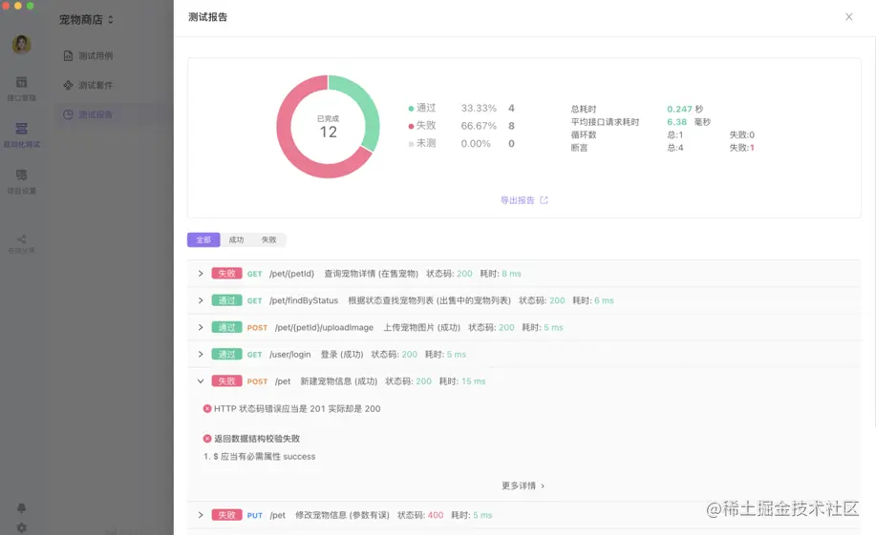Click the '$ 应当有必需属性 success' message

coord(265,457)
